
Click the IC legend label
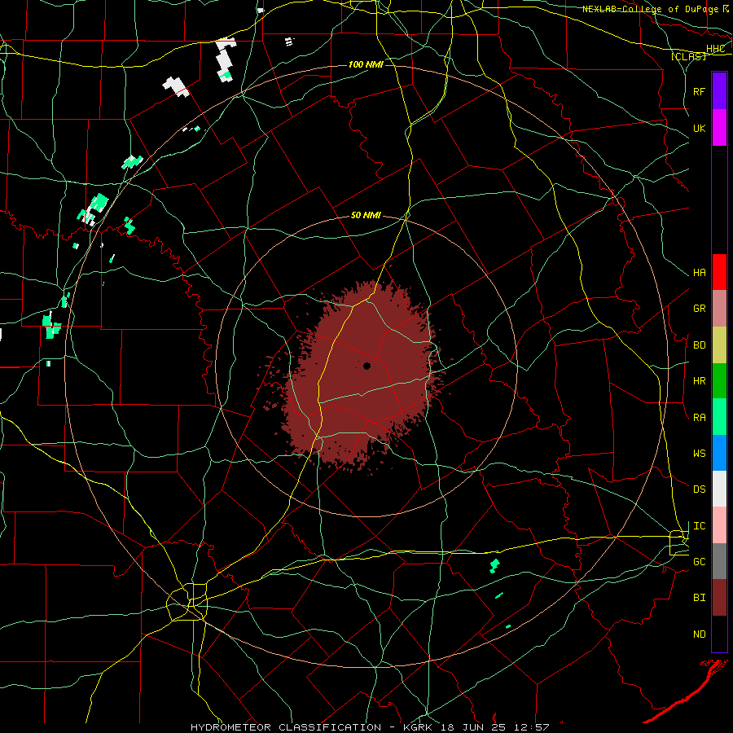pos(699,526)
